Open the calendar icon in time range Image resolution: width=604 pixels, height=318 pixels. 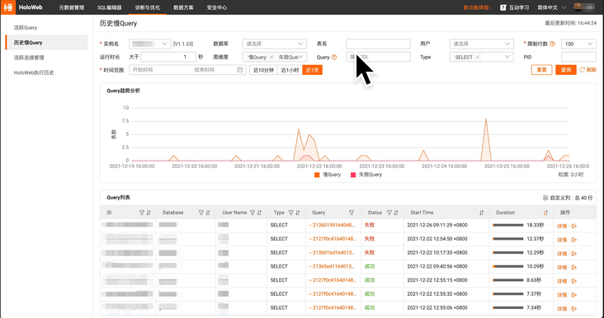[x=240, y=70]
